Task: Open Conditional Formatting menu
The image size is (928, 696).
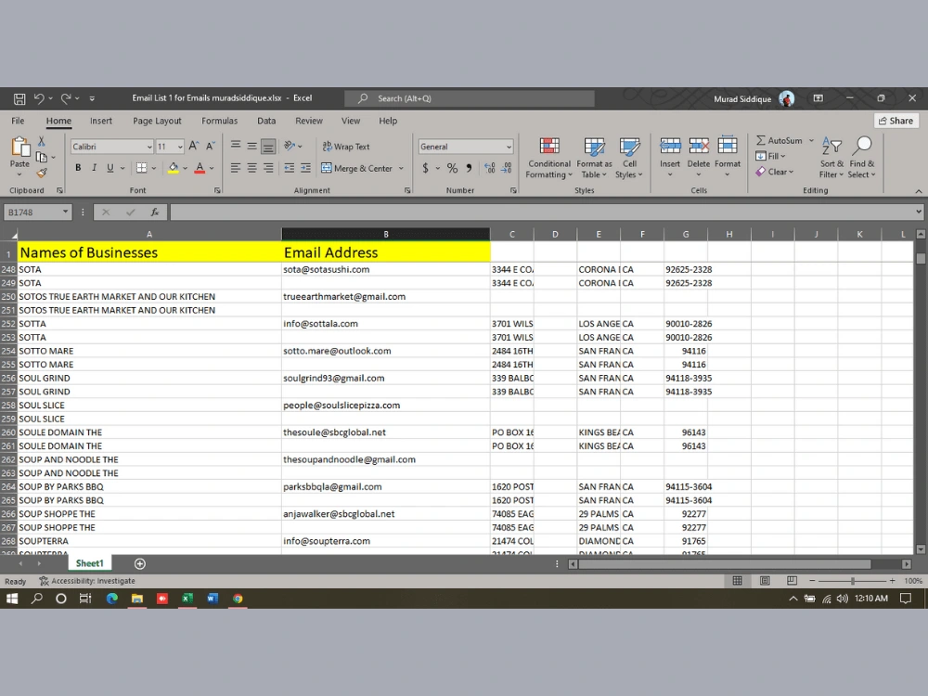Action: tap(549, 158)
